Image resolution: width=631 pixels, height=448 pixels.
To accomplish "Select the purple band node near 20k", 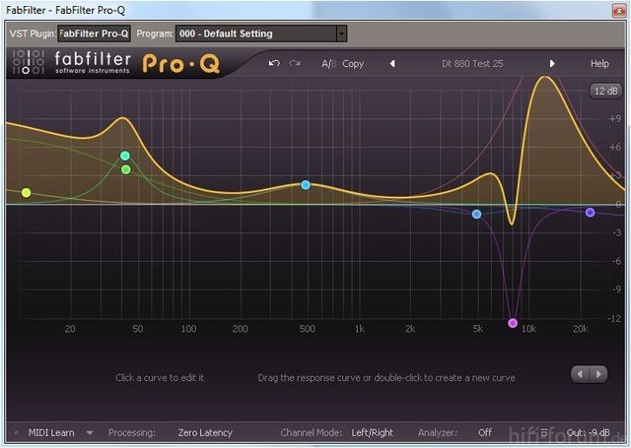I will point(591,213).
